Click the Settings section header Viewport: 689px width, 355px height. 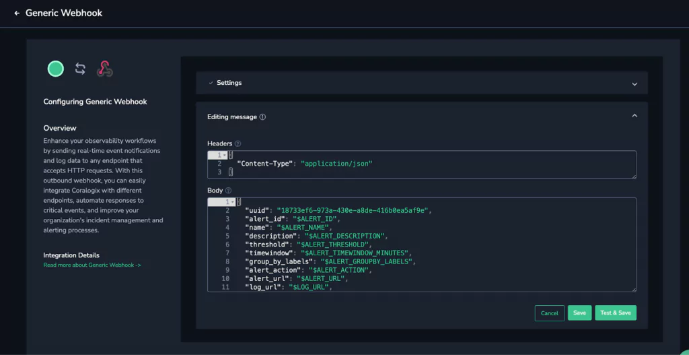coord(422,83)
